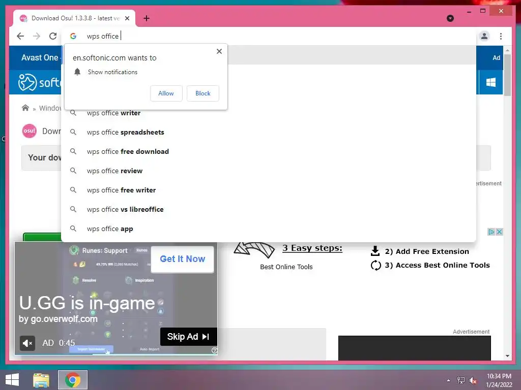Click the 3 Easy steps link

[312, 248]
